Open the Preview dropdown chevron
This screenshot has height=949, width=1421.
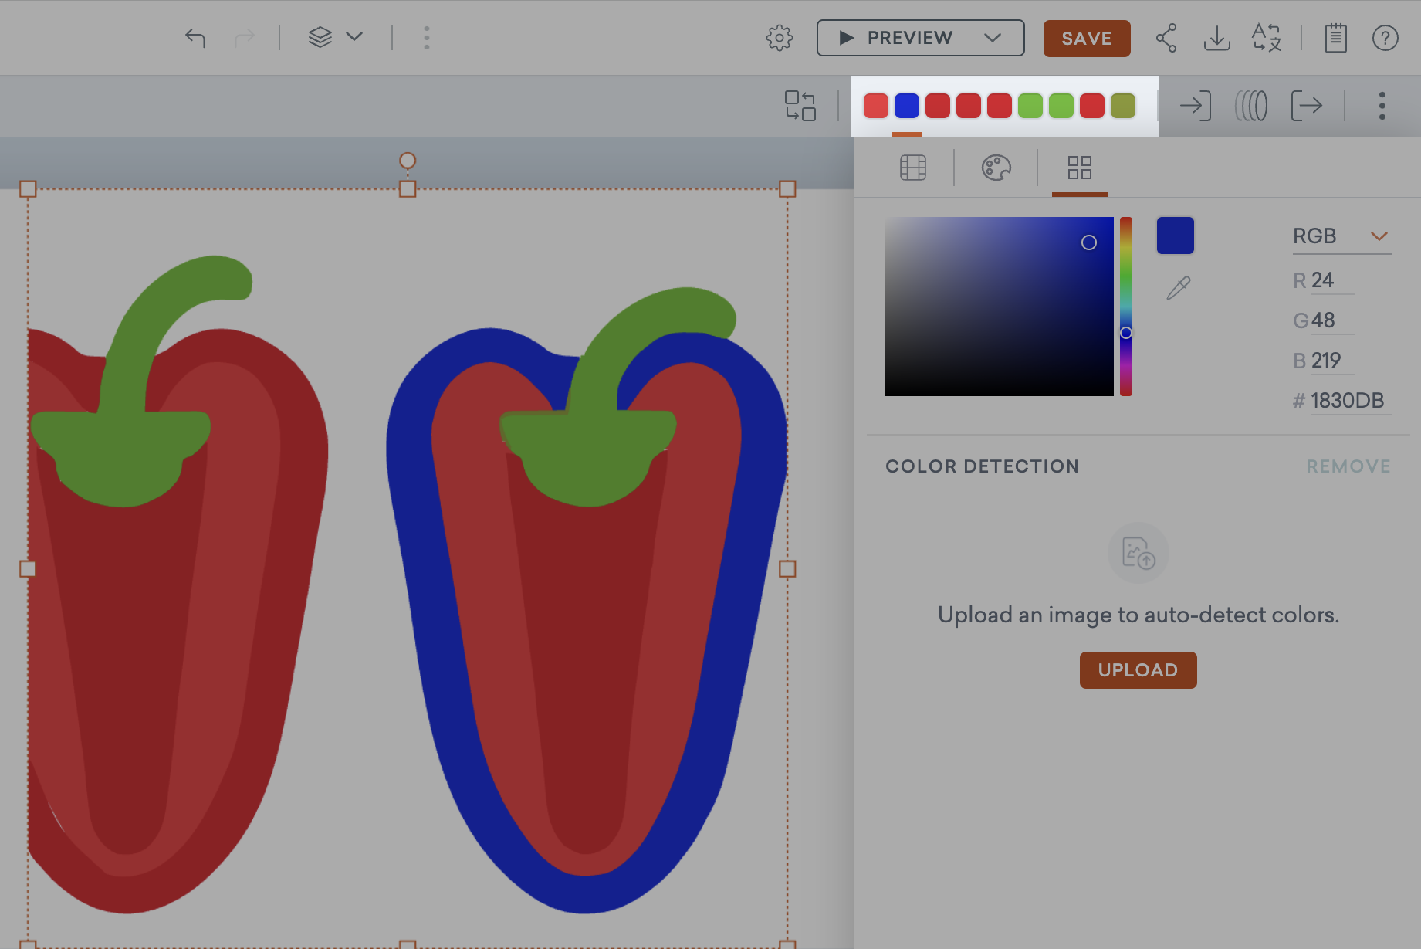coord(993,38)
